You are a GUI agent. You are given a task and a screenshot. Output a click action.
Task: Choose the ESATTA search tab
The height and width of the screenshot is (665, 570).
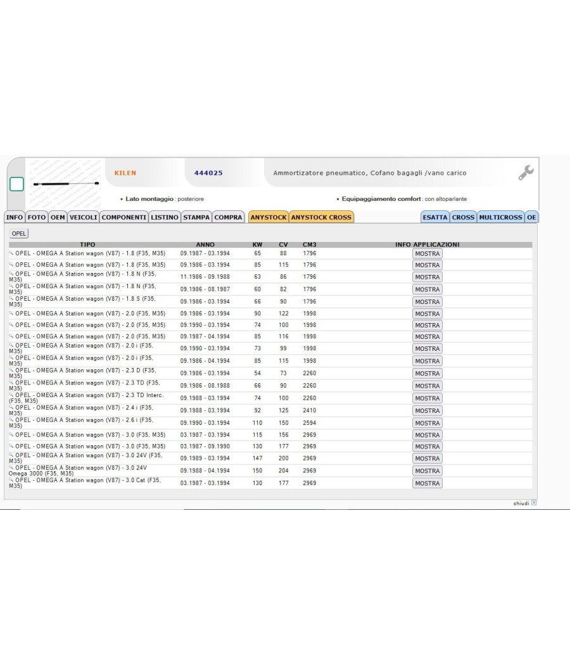(x=435, y=217)
